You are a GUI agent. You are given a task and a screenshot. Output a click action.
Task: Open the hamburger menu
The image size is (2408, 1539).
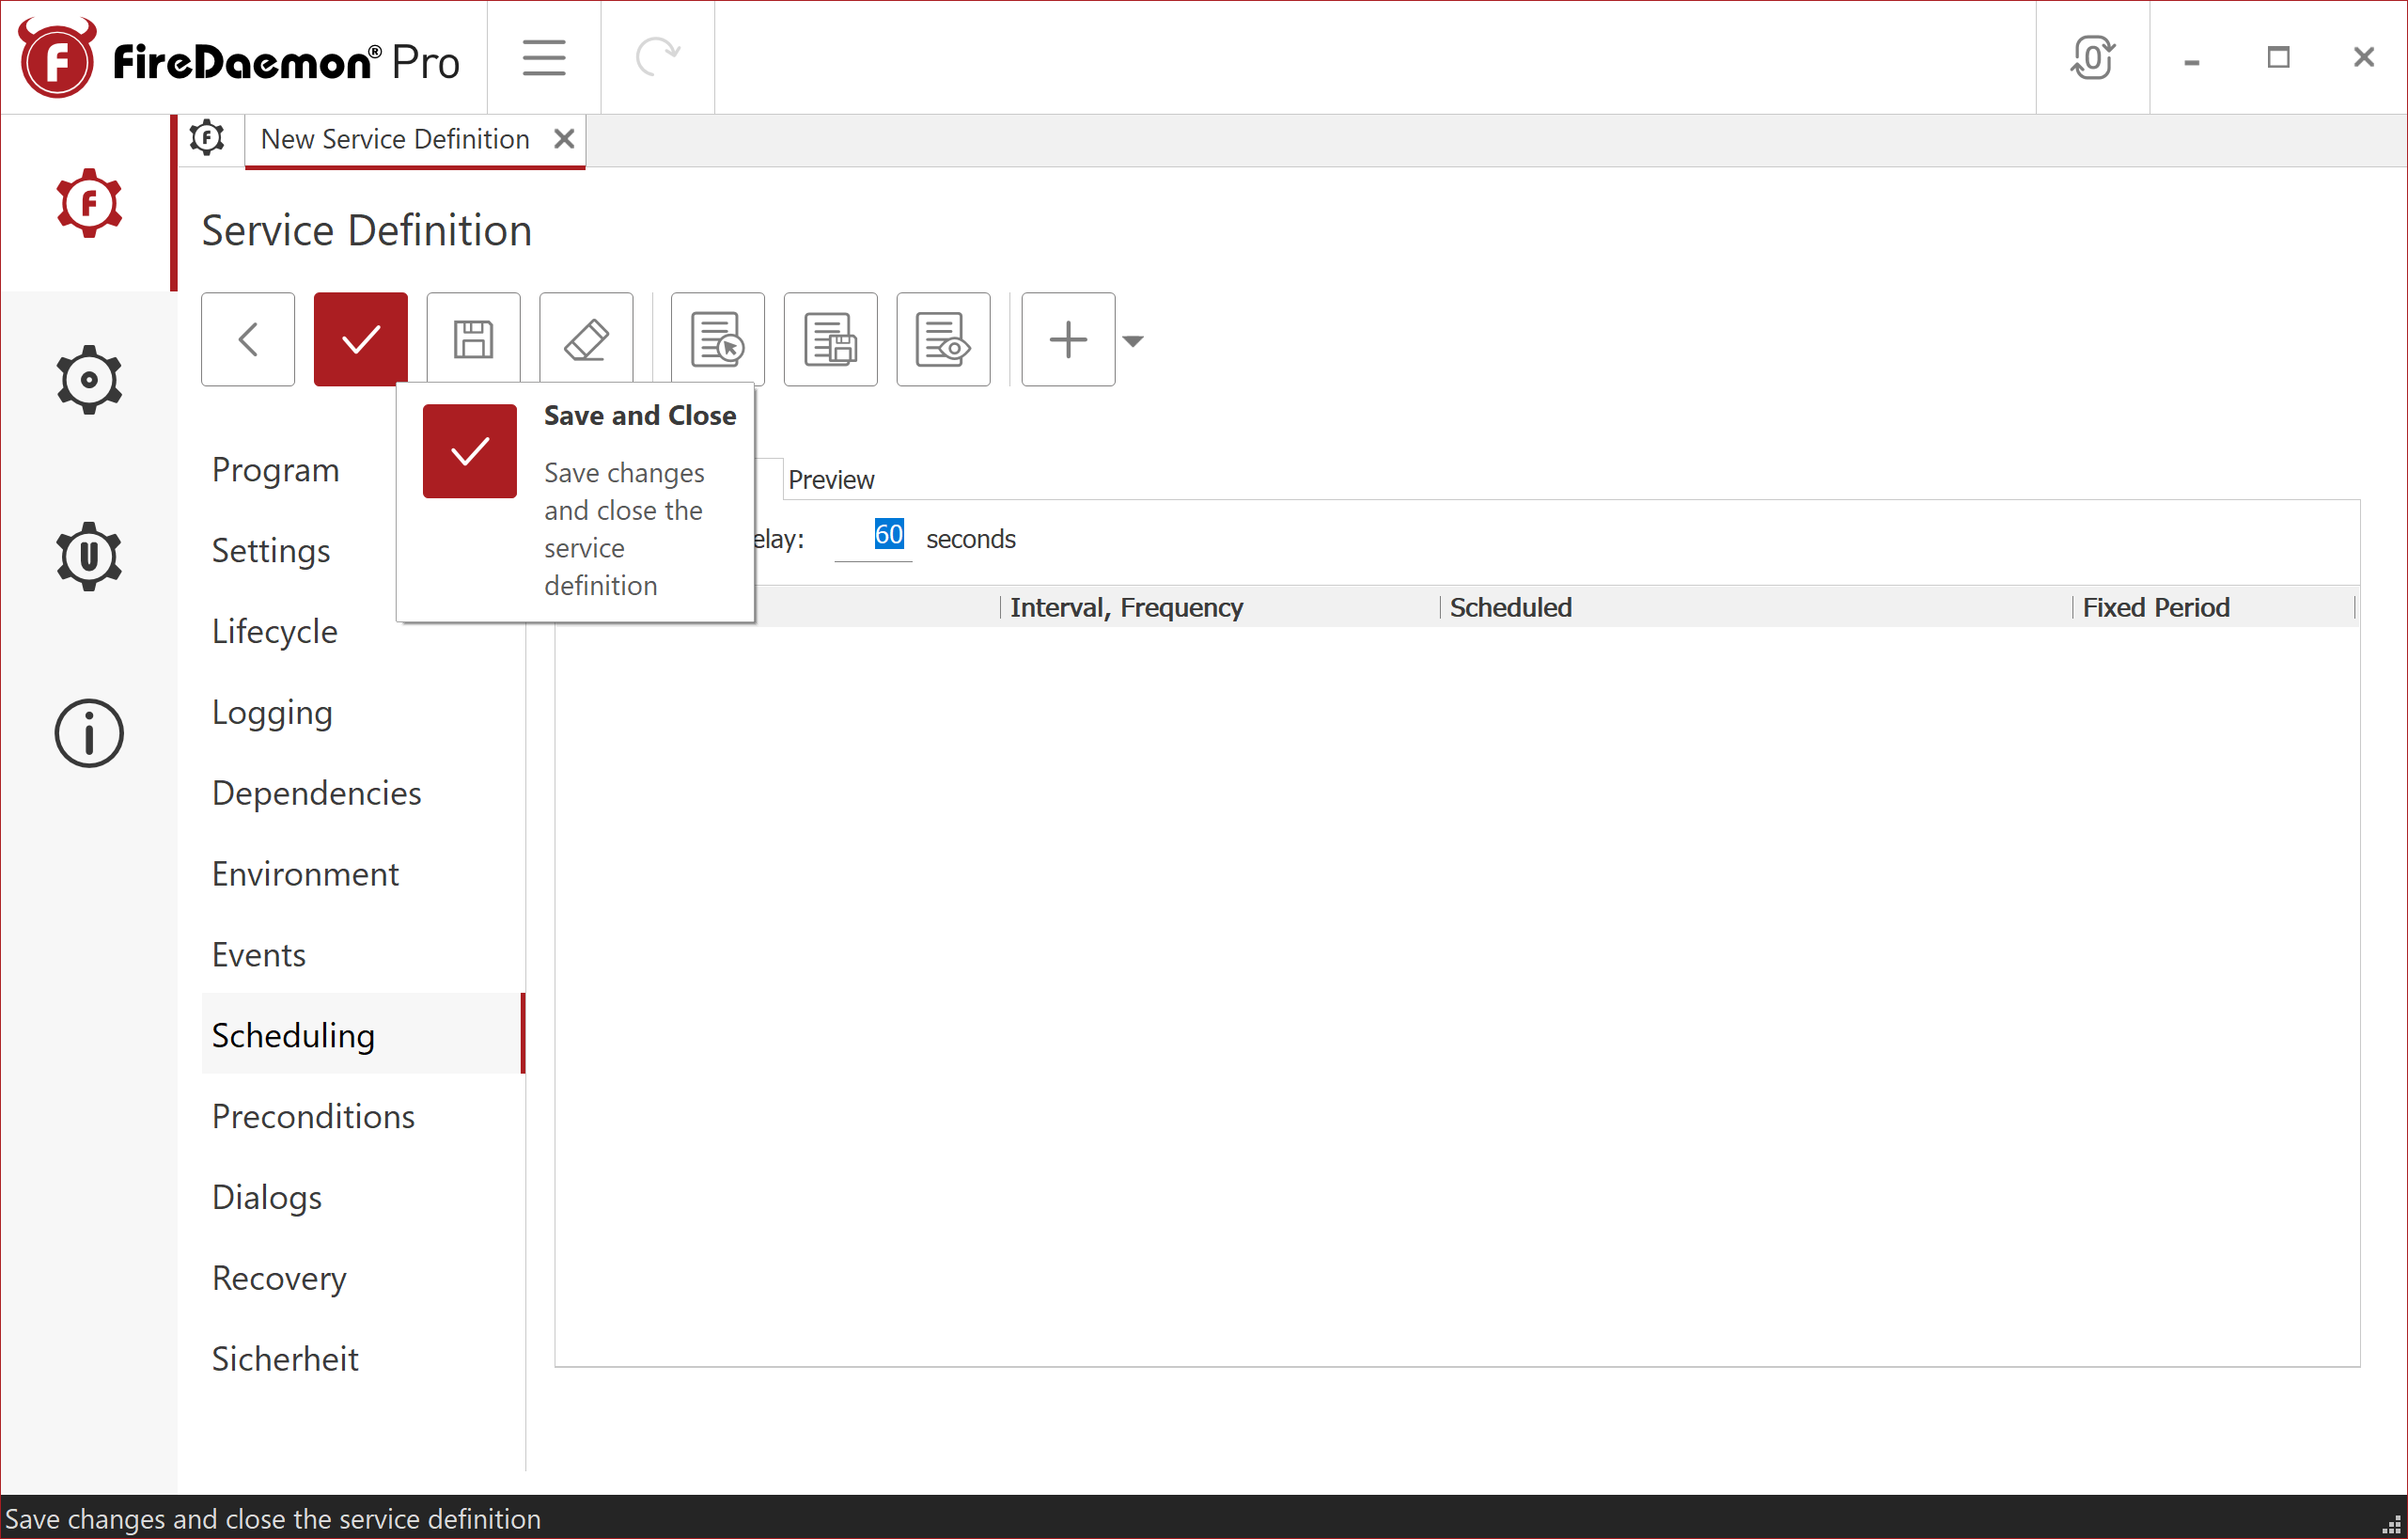pyautogui.click(x=543, y=57)
